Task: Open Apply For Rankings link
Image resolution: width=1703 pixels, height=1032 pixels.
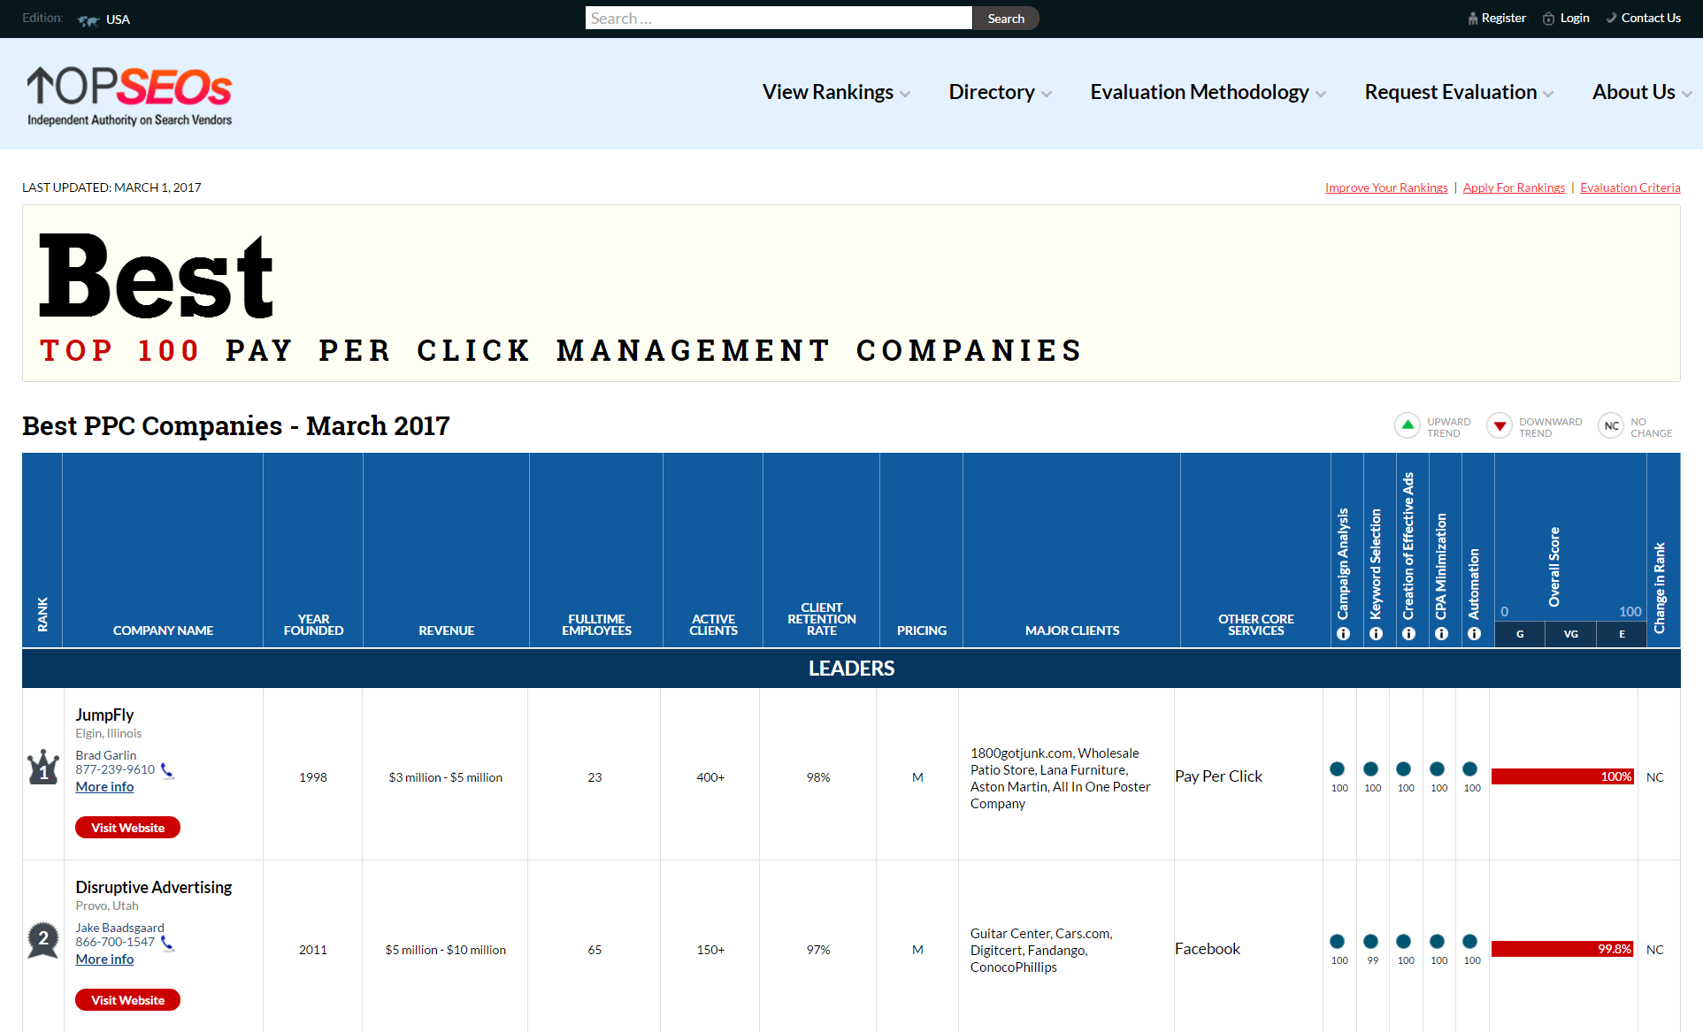Action: pos(1514,187)
